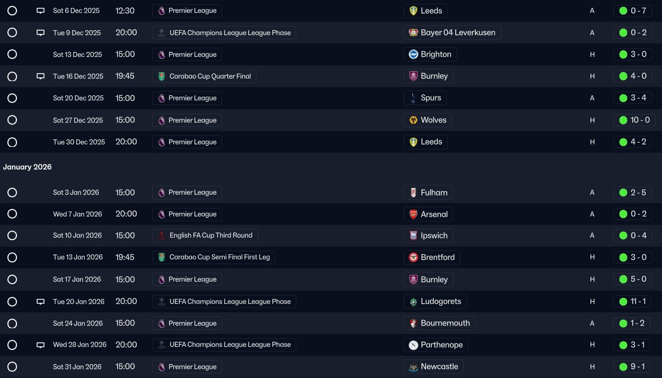Click TV icon on Bayer 04 Leverkusen fixture
The image size is (662, 378).
pos(40,33)
